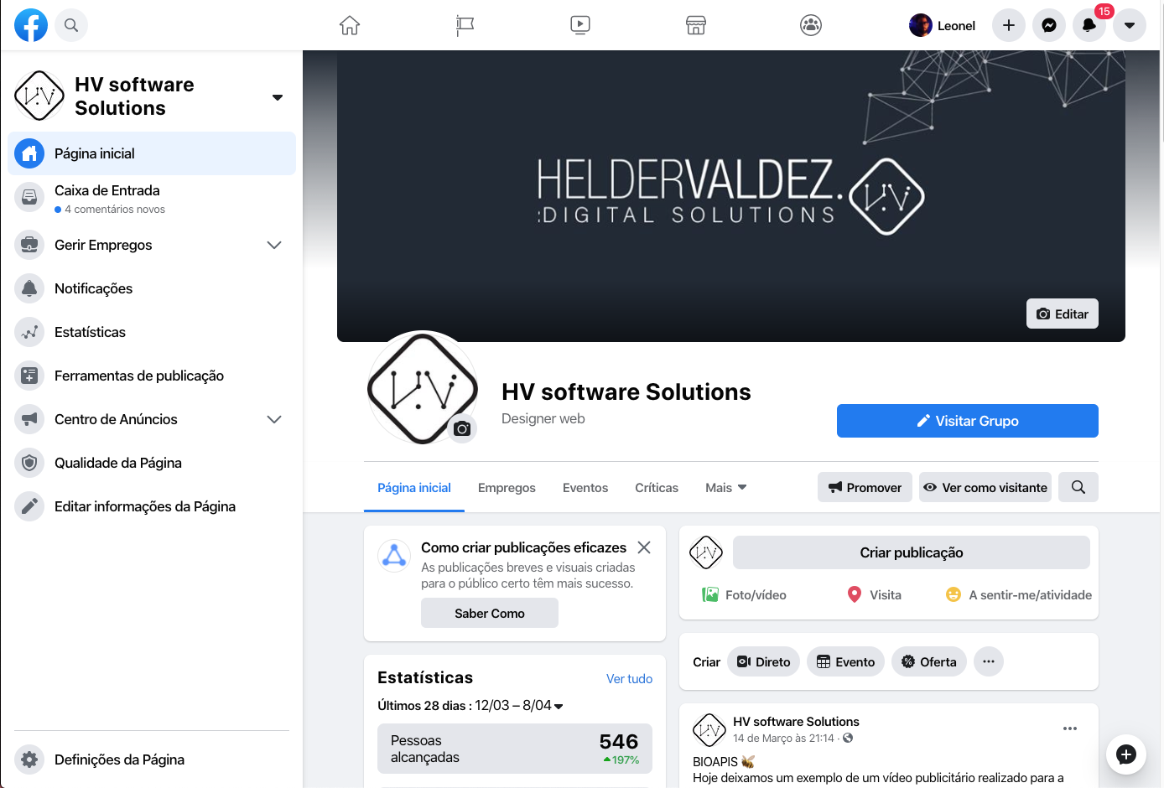Add Foto/vídeo to post

[744, 594]
